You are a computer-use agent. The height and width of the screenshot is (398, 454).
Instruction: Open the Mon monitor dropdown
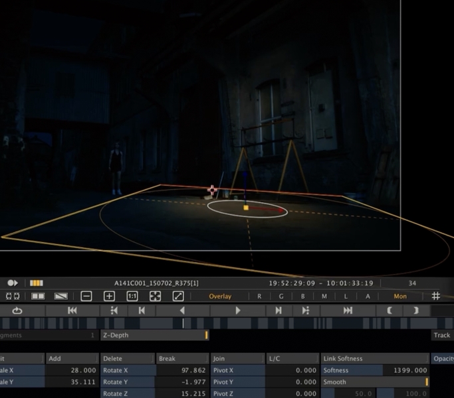(400, 297)
